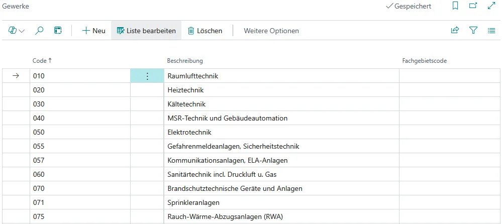Click the Raumlufttechnik description

[x=193, y=76]
